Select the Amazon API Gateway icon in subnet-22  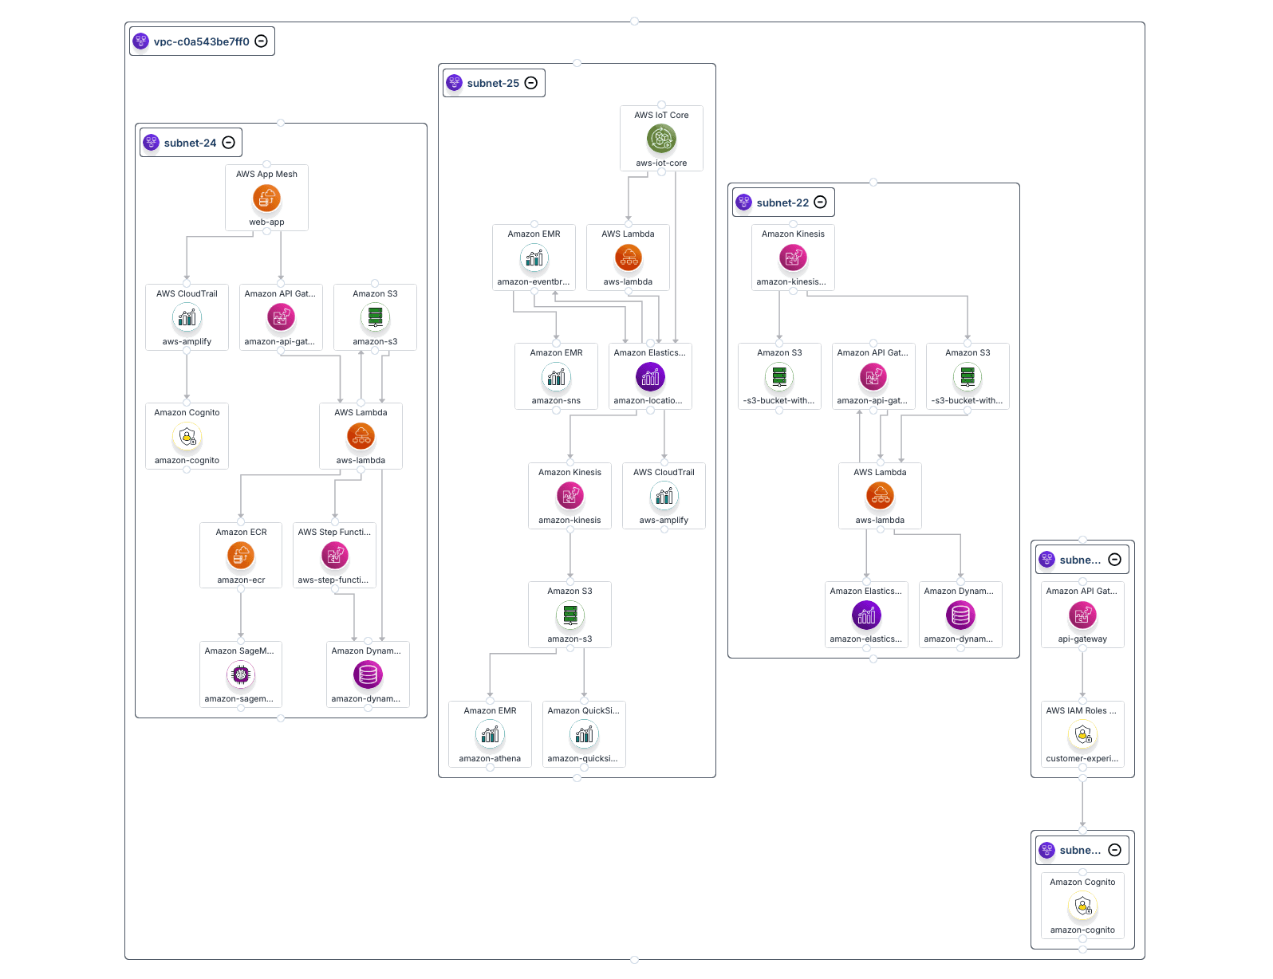(x=873, y=376)
